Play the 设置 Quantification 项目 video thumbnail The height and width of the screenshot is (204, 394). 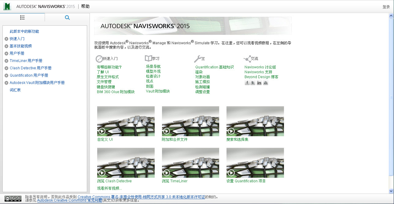(255, 163)
